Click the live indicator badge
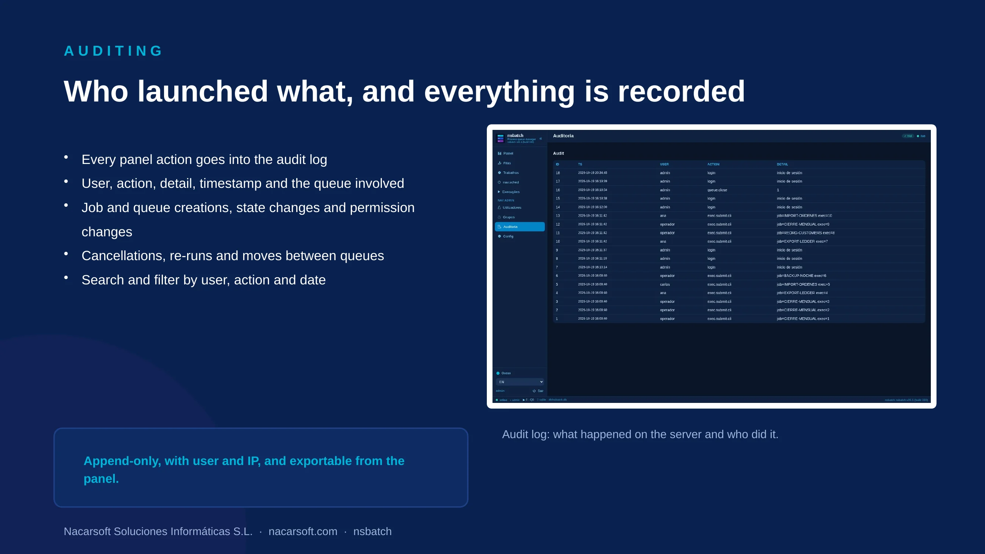The width and height of the screenshot is (985, 554). (x=921, y=136)
